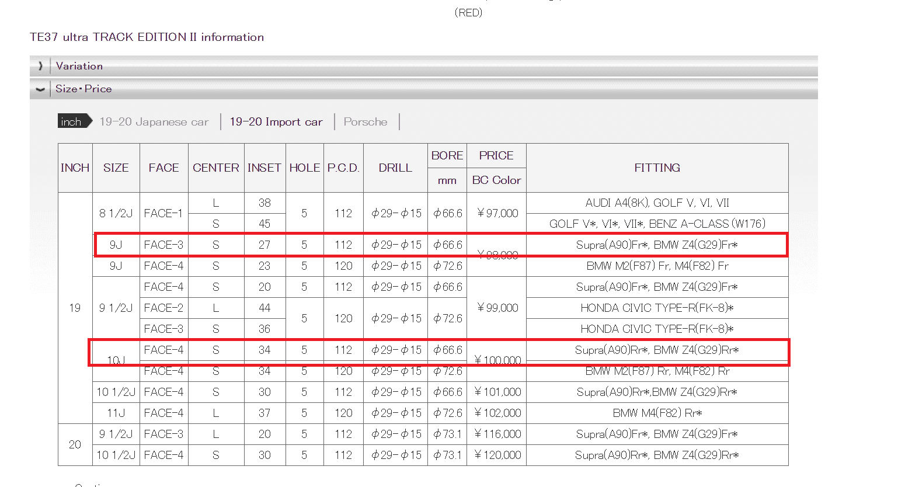
Task: Switch to the 19-20 Japanese car tab
Action: tap(154, 121)
